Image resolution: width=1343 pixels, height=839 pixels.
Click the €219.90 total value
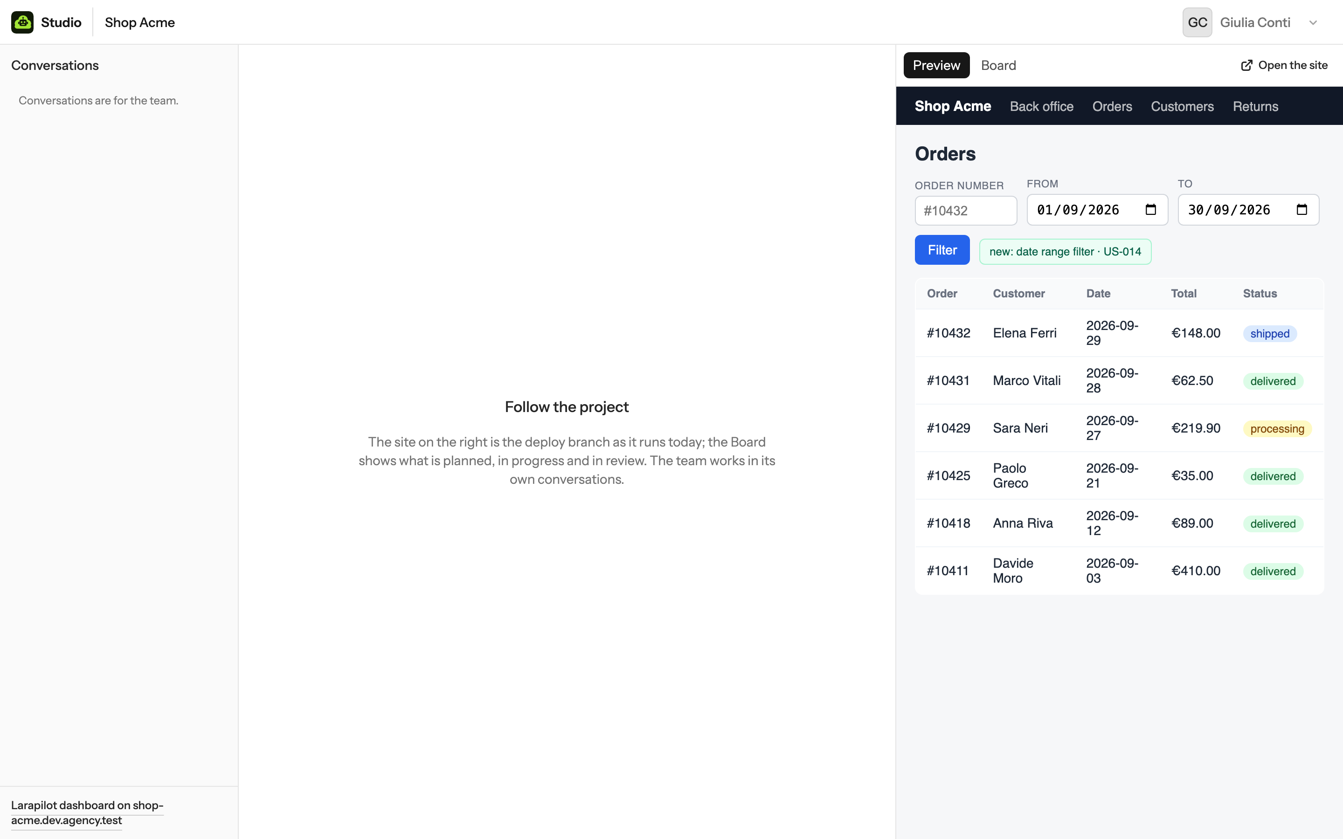point(1195,428)
